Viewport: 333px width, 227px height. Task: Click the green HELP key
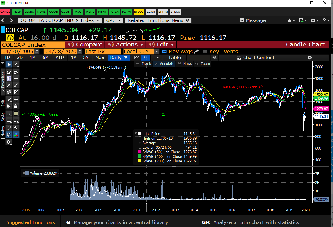[x=17, y=12]
